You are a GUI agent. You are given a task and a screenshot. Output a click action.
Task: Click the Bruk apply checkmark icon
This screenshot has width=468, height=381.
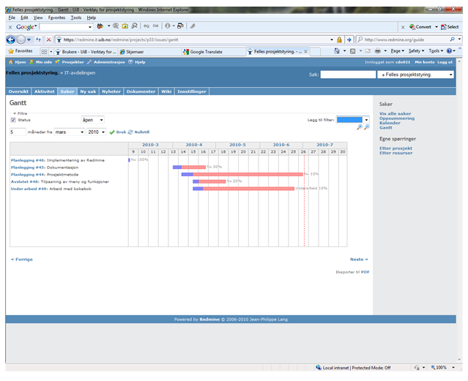click(x=112, y=132)
